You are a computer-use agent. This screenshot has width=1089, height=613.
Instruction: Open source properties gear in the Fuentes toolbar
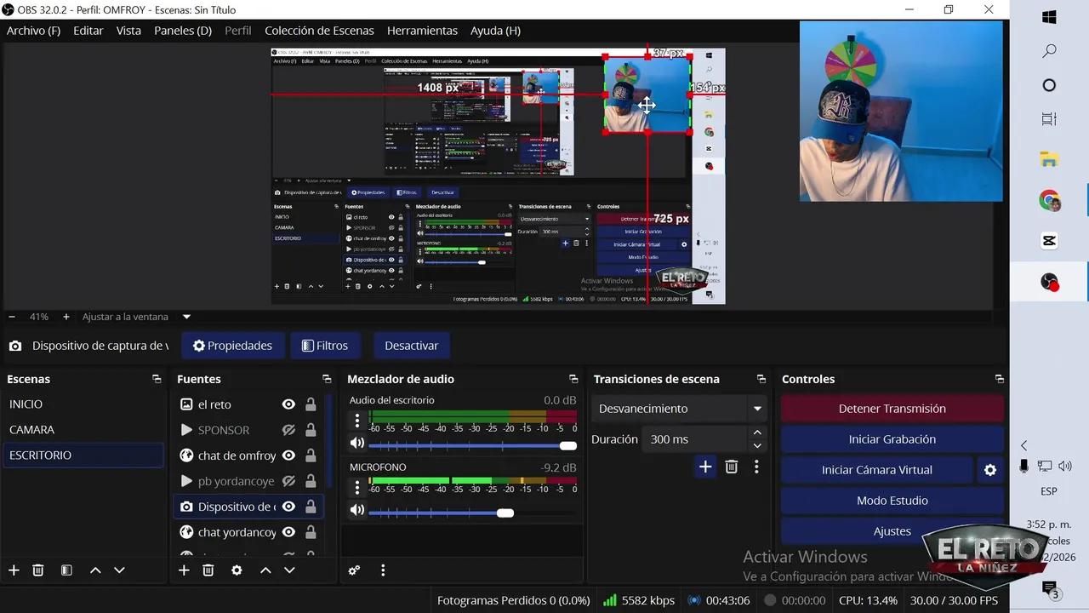[x=237, y=570]
